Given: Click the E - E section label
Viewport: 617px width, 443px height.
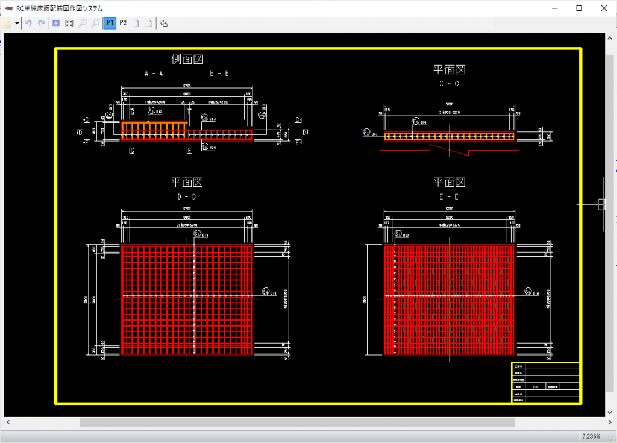Looking at the screenshot, I should coord(449,196).
